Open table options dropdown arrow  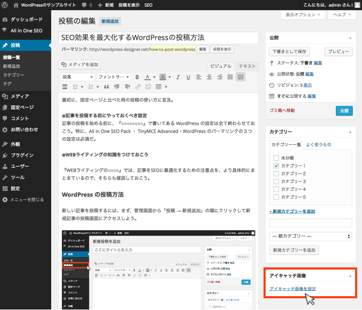tap(166, 87)
